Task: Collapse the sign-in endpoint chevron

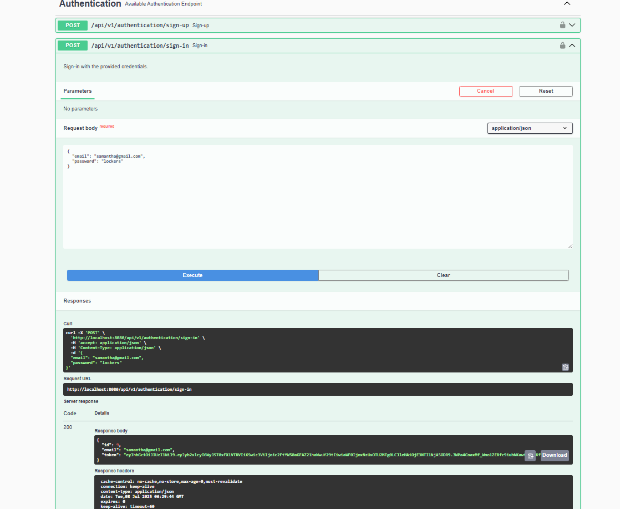Action: click(572, 46)
